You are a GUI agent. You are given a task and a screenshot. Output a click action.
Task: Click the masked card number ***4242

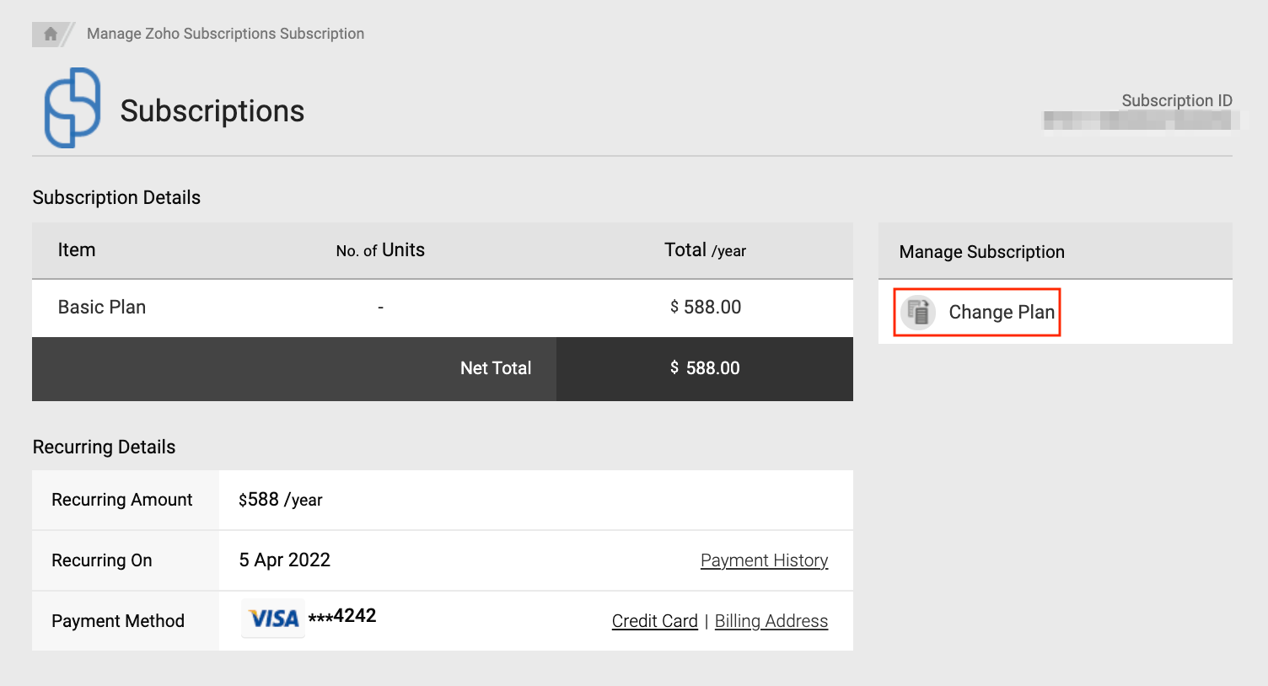(x=342, y=616)
